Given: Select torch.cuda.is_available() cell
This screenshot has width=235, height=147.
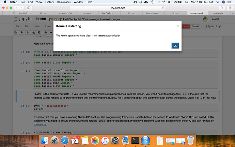Looking at the screenshot, I should 125,132.
